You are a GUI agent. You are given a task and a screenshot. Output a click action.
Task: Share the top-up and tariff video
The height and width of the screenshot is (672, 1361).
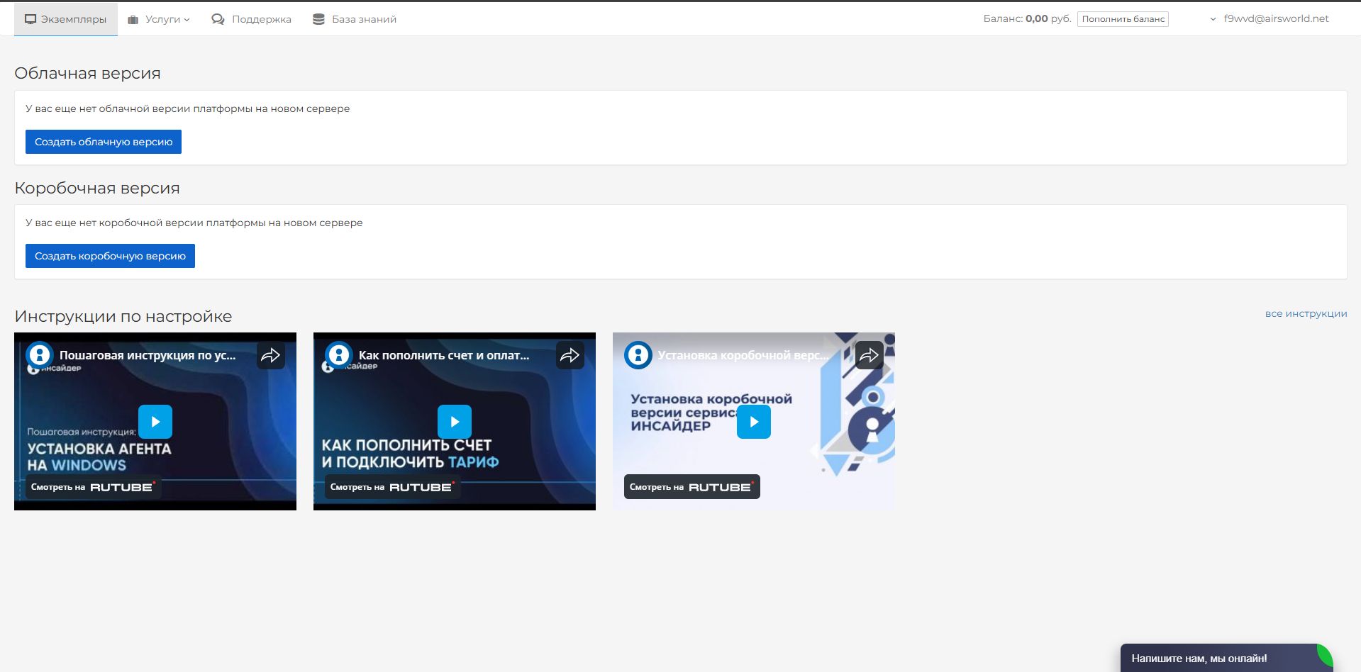(x=570, y=356)
